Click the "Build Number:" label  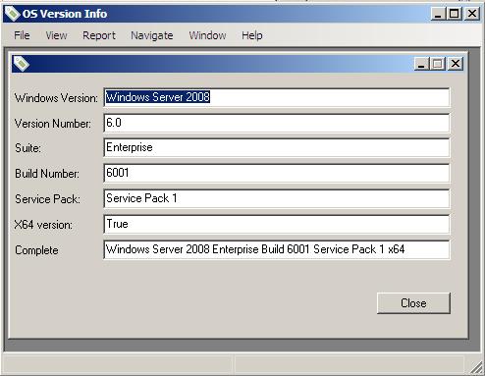click(x=47, y=174)
